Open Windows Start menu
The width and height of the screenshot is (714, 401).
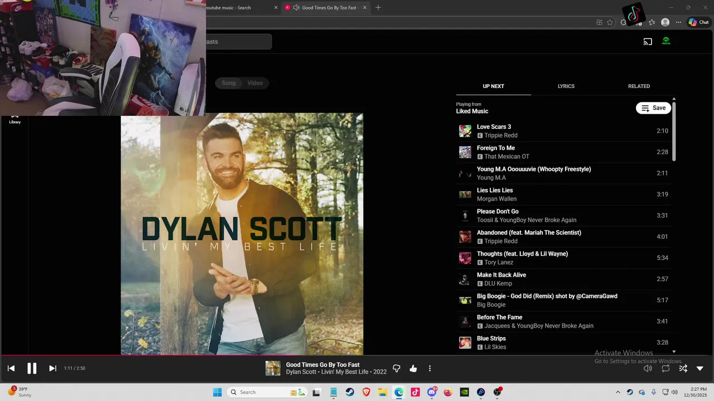217,392
